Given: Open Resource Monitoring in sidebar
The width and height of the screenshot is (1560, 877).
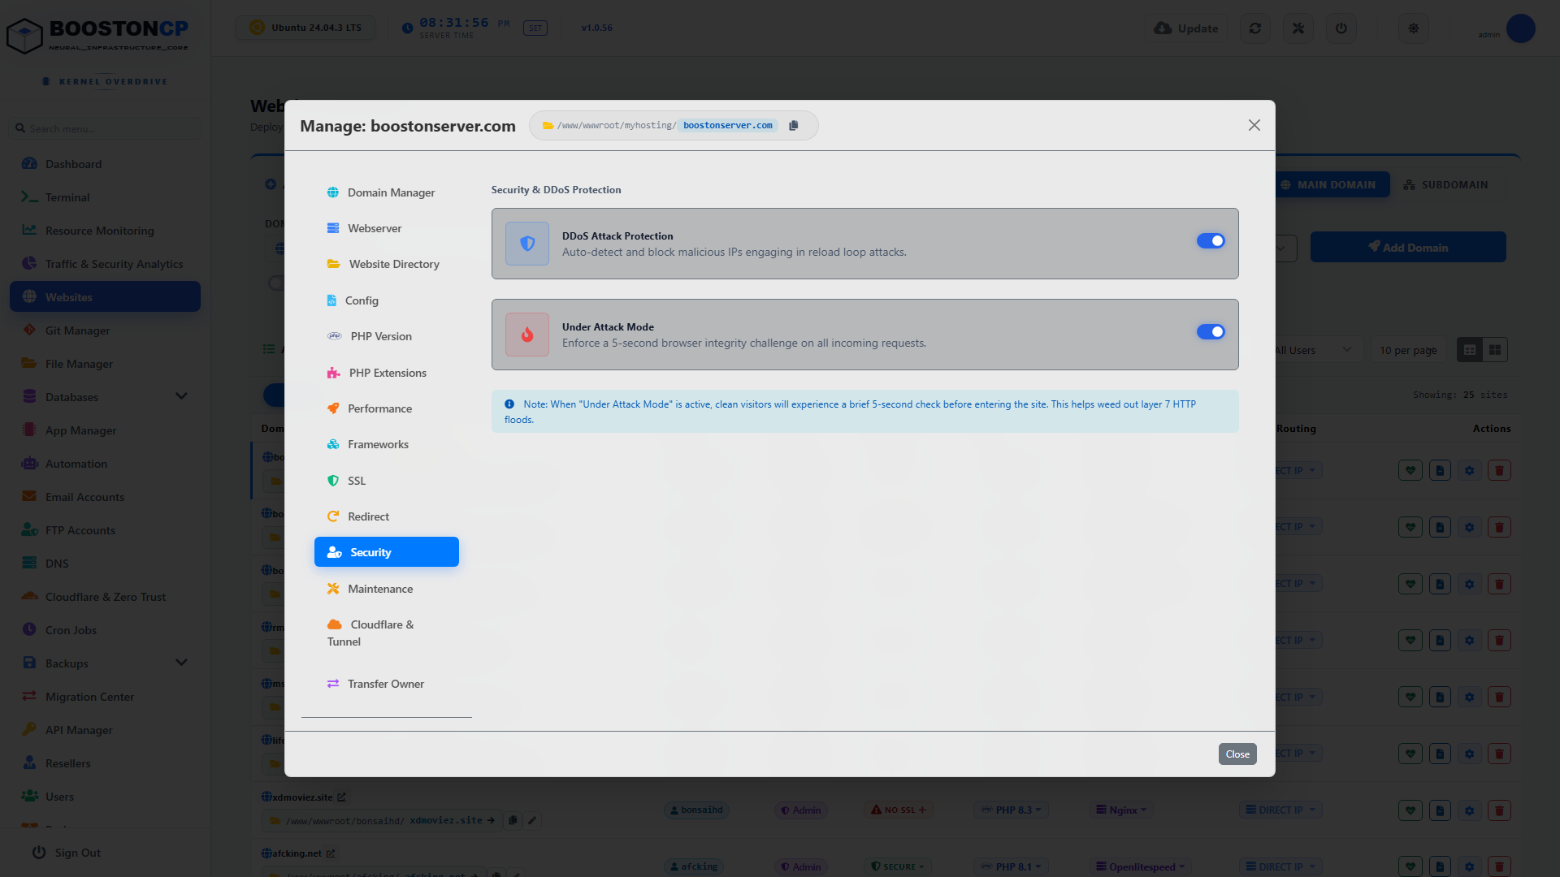Looking at the screenshot, I should (x=105, y=231).
